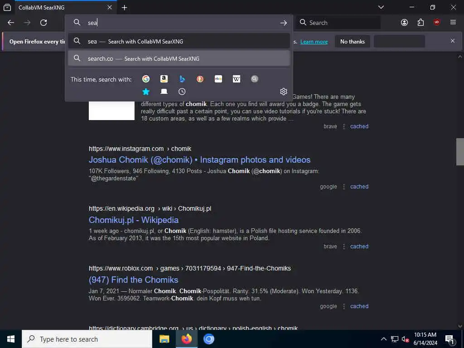464x348 pixels.
Task: Open cached link beside the top brave result
Action: (x=359, y=126)
